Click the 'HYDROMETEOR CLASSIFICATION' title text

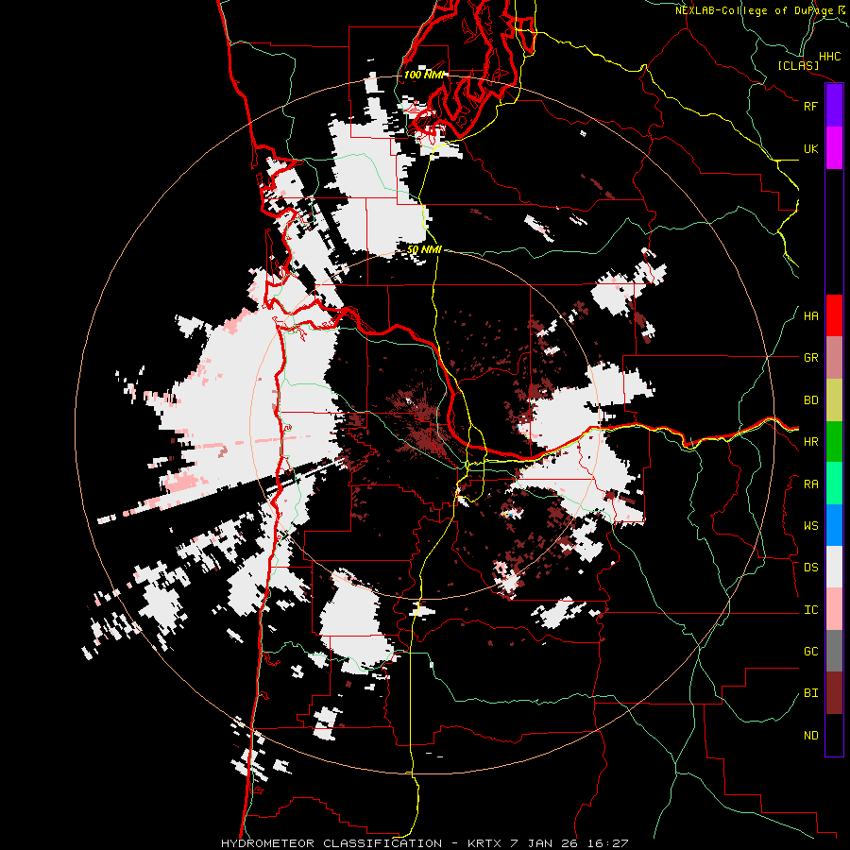(x=331, y=843)
